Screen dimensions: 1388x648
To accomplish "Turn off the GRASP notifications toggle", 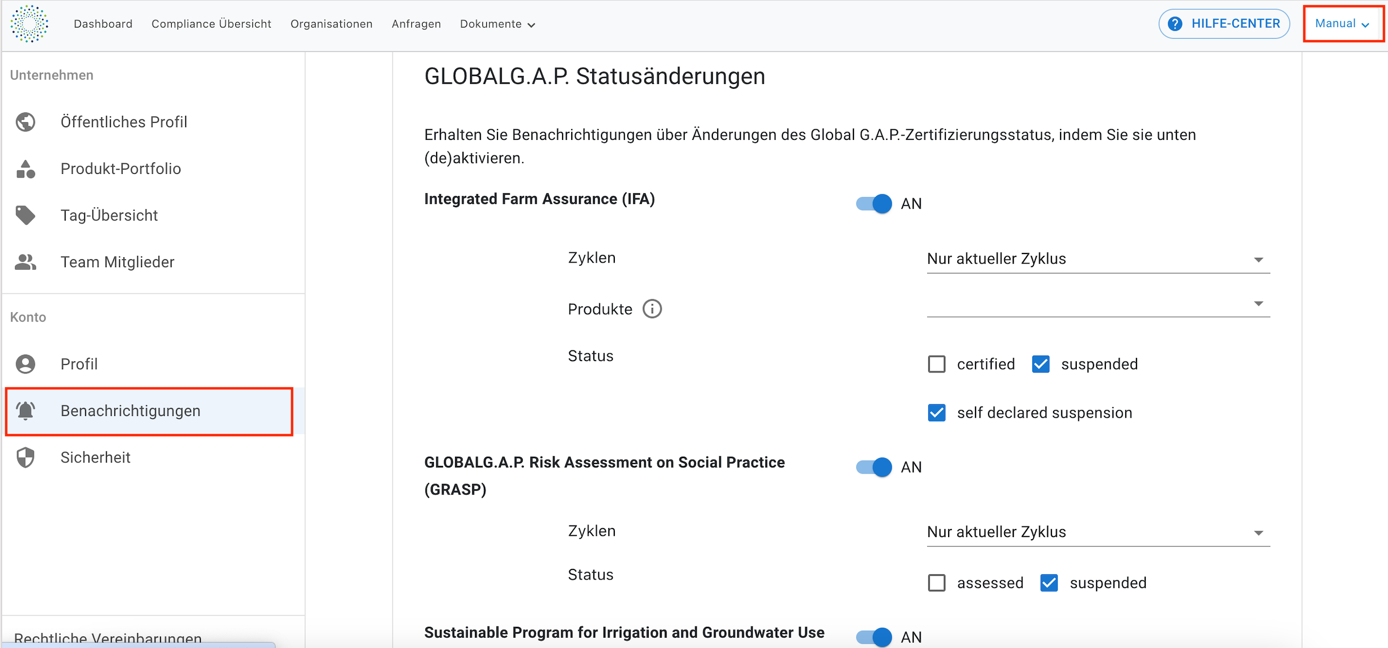I will [873, 468].
